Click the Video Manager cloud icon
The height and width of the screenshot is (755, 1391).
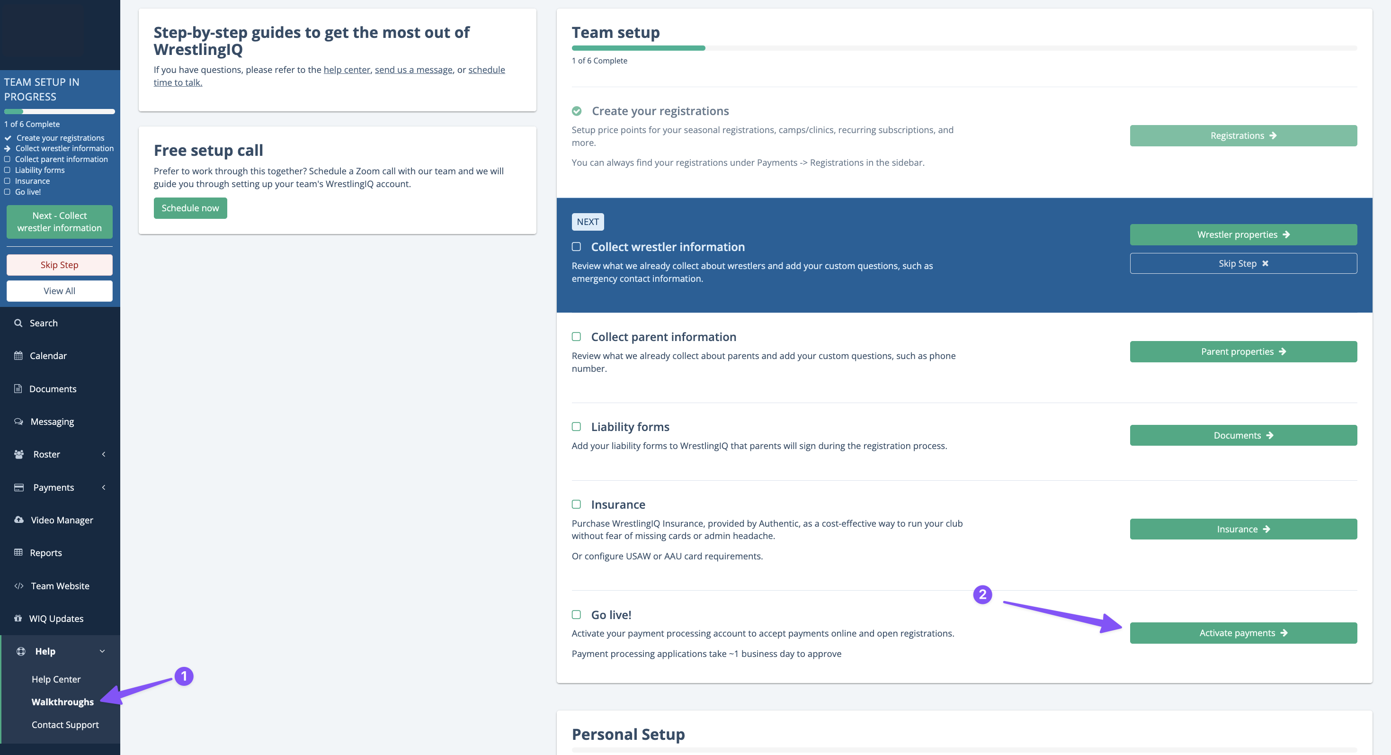click(19, 520)
